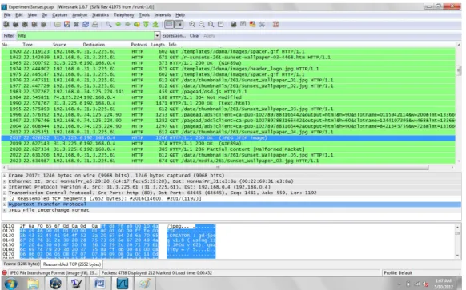The image size is (466, 290).
Task: Open Windows Explorer from the taskbar
Action: click(x=34, y=284)
